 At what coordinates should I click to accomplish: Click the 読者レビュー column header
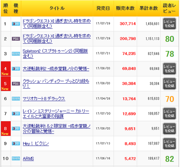170,8
